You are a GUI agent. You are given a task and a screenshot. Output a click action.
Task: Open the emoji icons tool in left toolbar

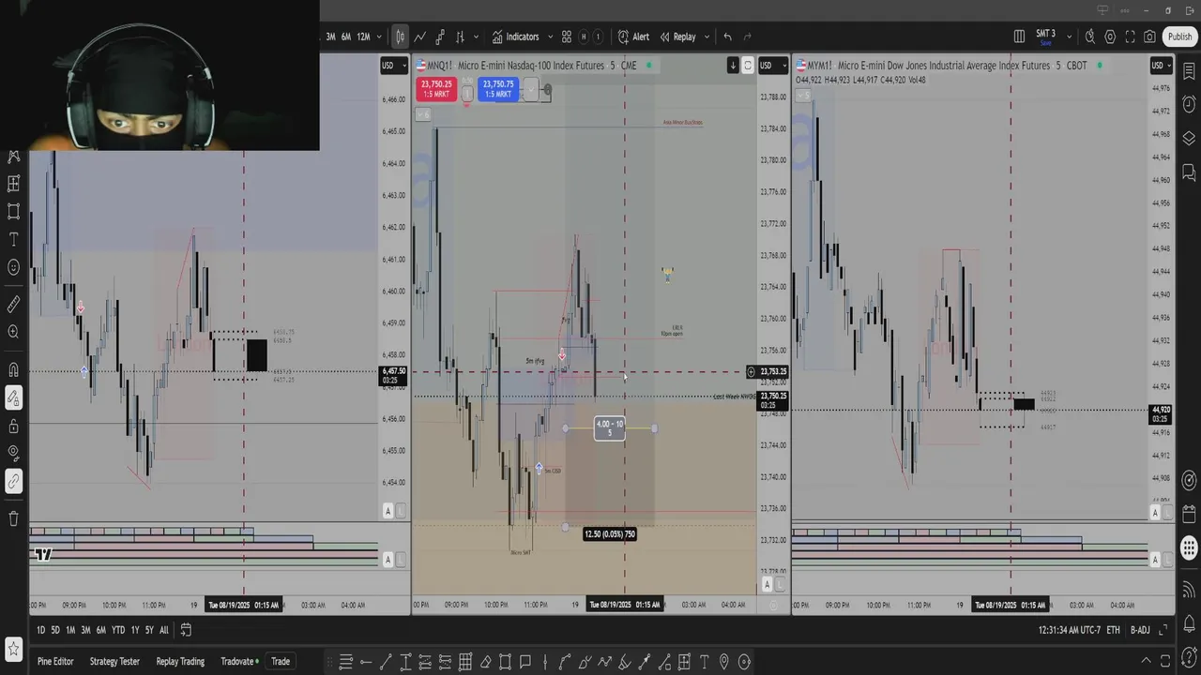pos(13,267)
